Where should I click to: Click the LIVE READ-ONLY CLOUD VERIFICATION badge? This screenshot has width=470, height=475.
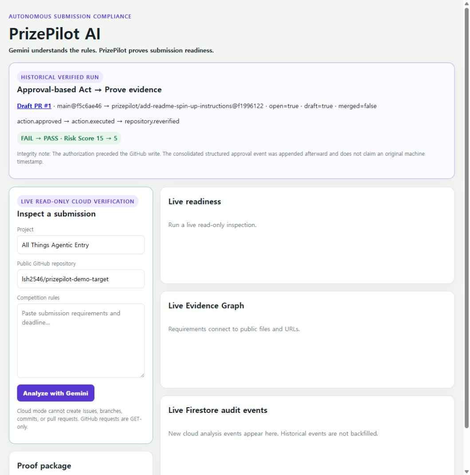pyautogui.click(x=78, y=201)
